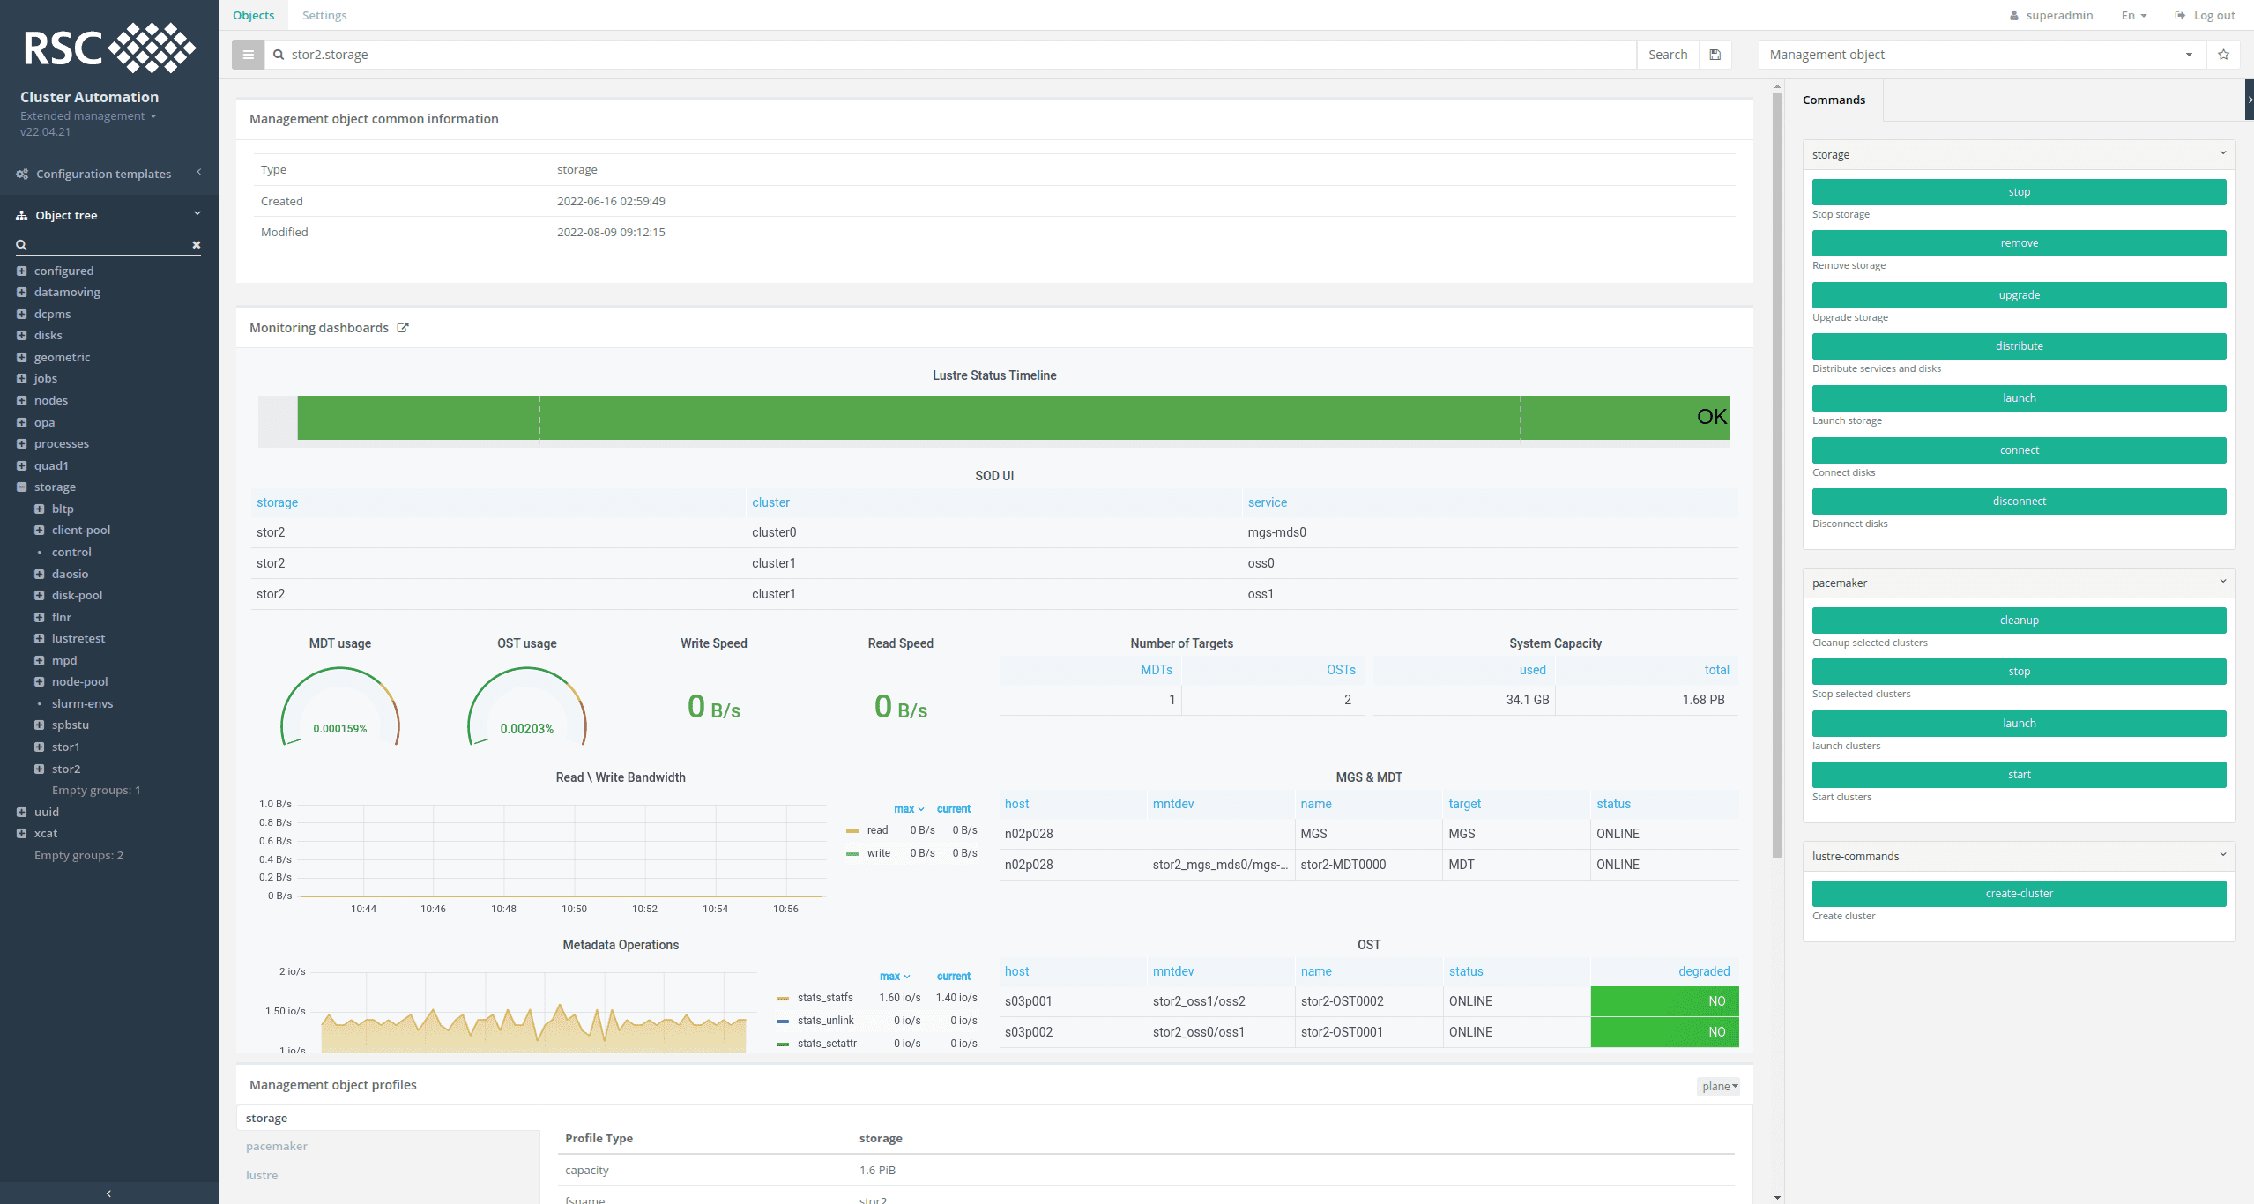Image resolution: width=2254 pixels, height=1204 pixels.
Task: Open the plane dropdown in Management object profiles
Action: point(1717,1086)
